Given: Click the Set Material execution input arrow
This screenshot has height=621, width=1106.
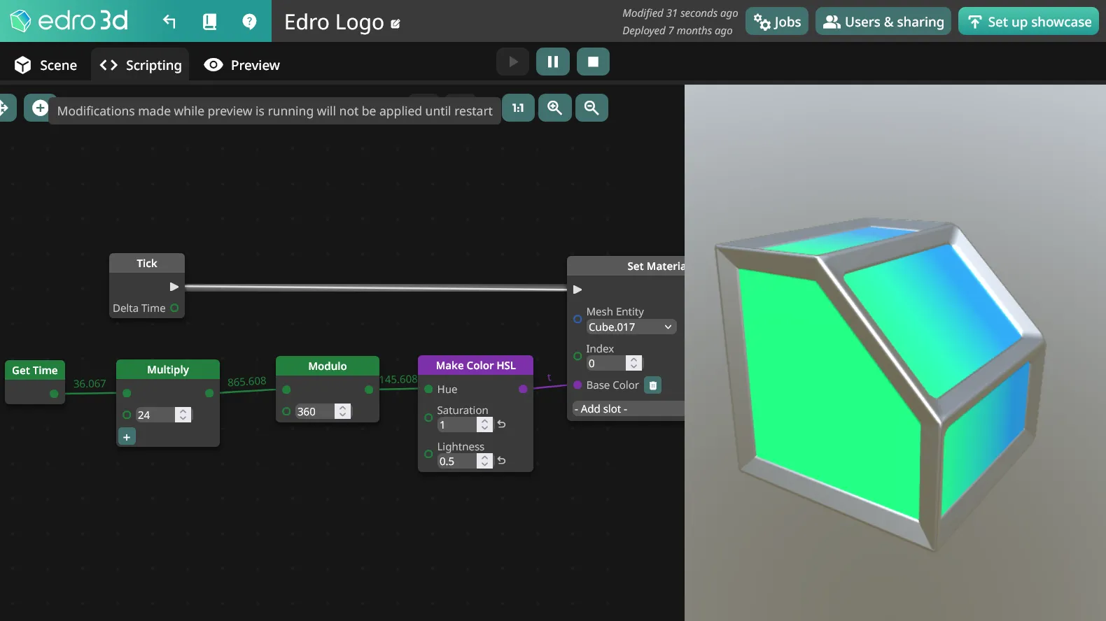Looking at the screenshot, I should tap(577, 290).
